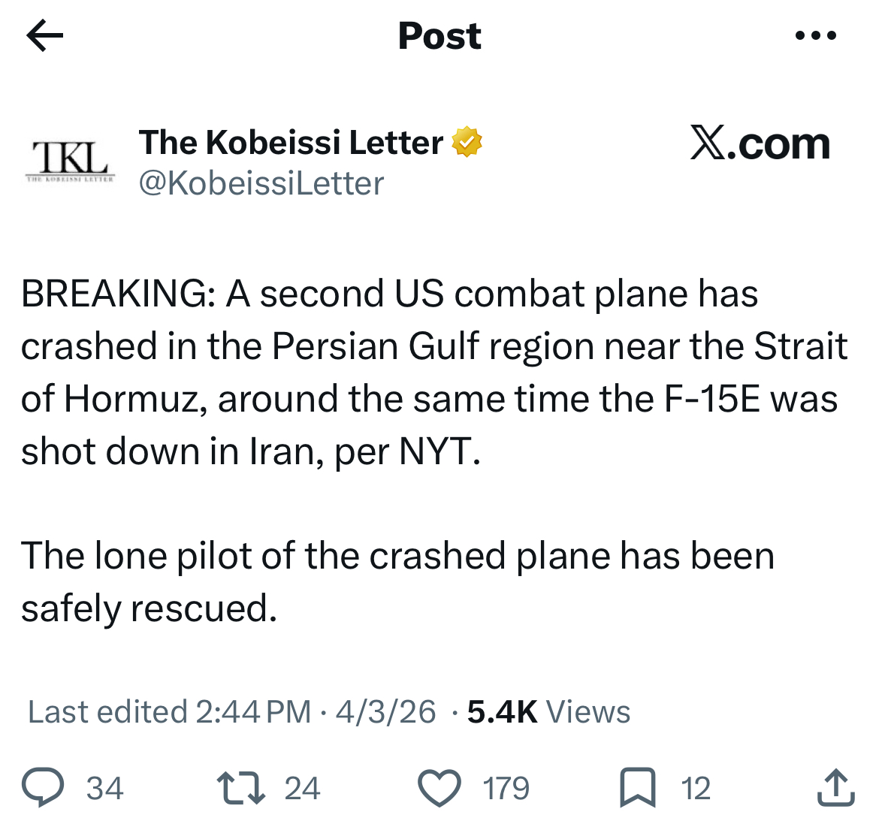This screenshot has height=815, width=879.
Task: Share the post via upload arrow icon
Action: click(x=835, y=787)
